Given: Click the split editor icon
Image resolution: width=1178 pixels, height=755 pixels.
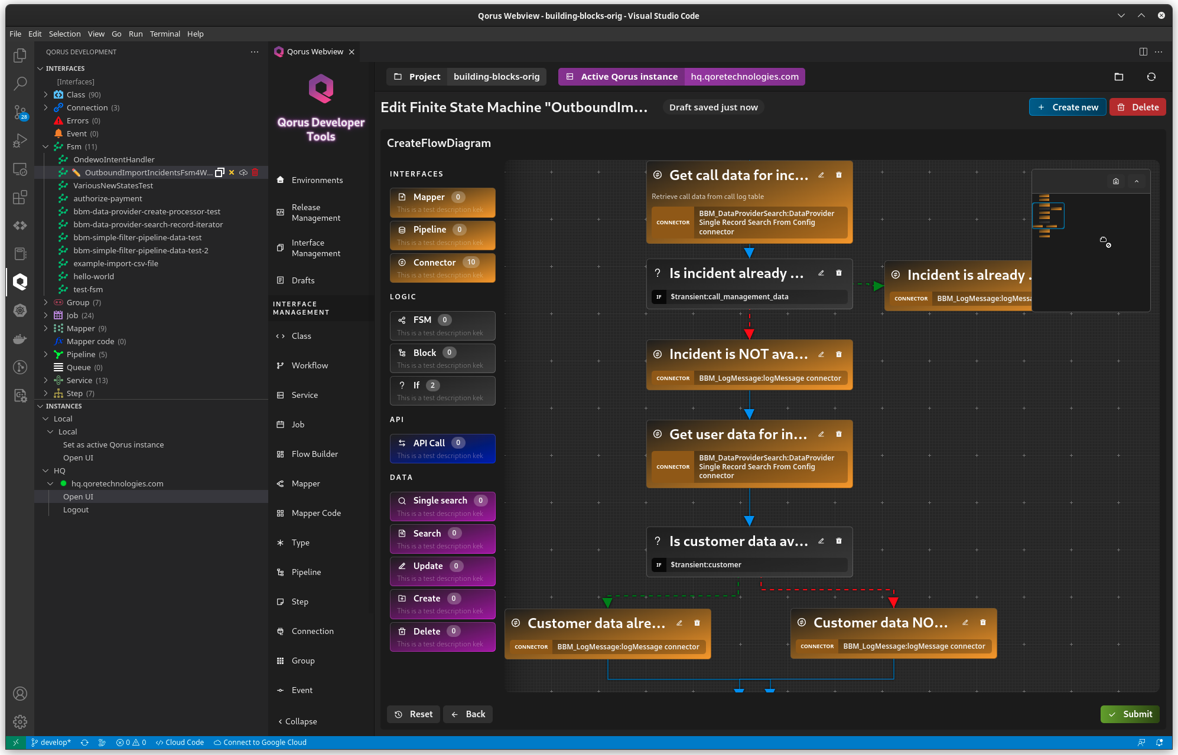Looking at the screenshot, I should click(1143, 52).
